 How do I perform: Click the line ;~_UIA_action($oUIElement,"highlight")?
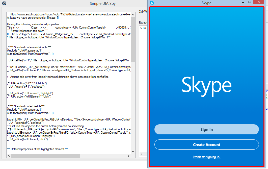pos(31,136)
